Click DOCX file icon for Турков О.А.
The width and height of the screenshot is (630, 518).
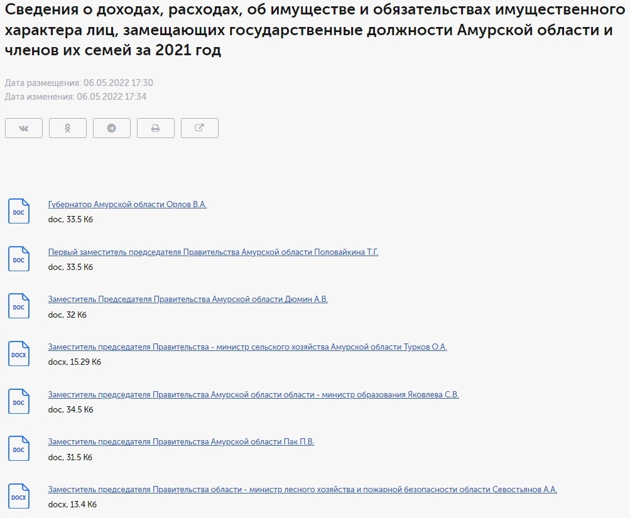(x=19, y=353)
